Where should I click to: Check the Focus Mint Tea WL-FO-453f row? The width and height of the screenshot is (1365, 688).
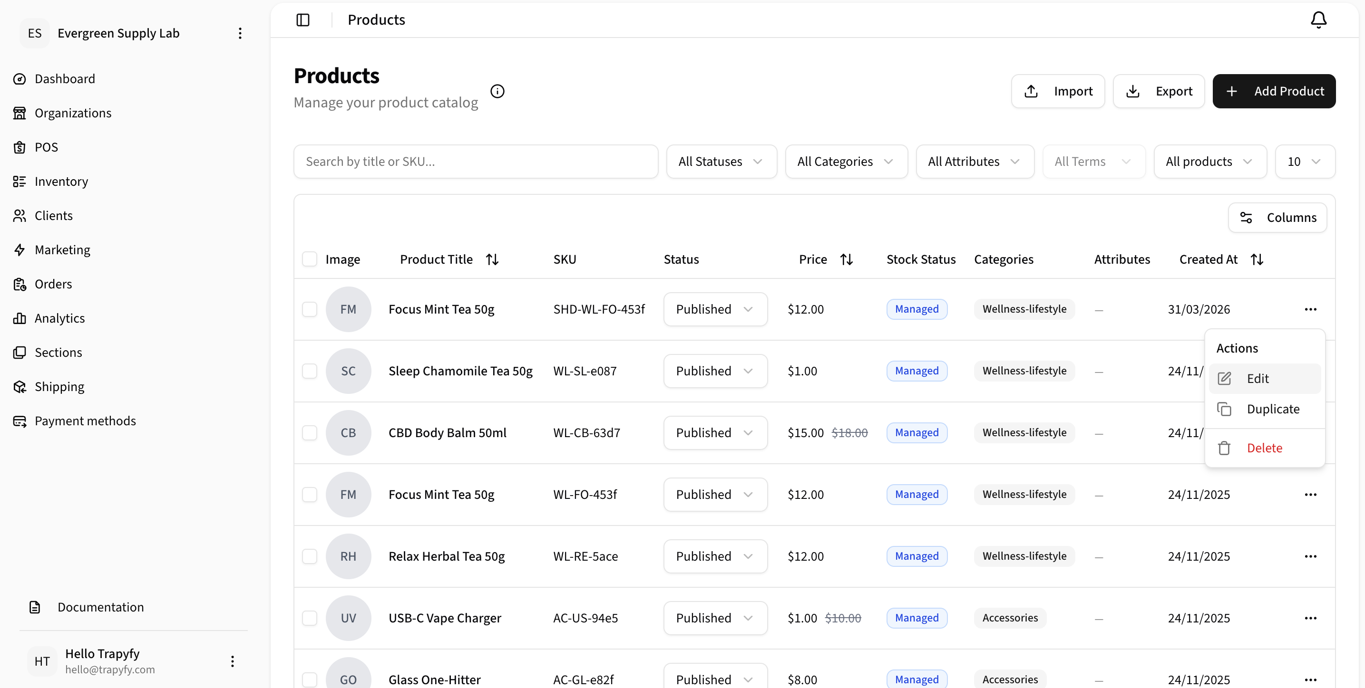point(310,494)
